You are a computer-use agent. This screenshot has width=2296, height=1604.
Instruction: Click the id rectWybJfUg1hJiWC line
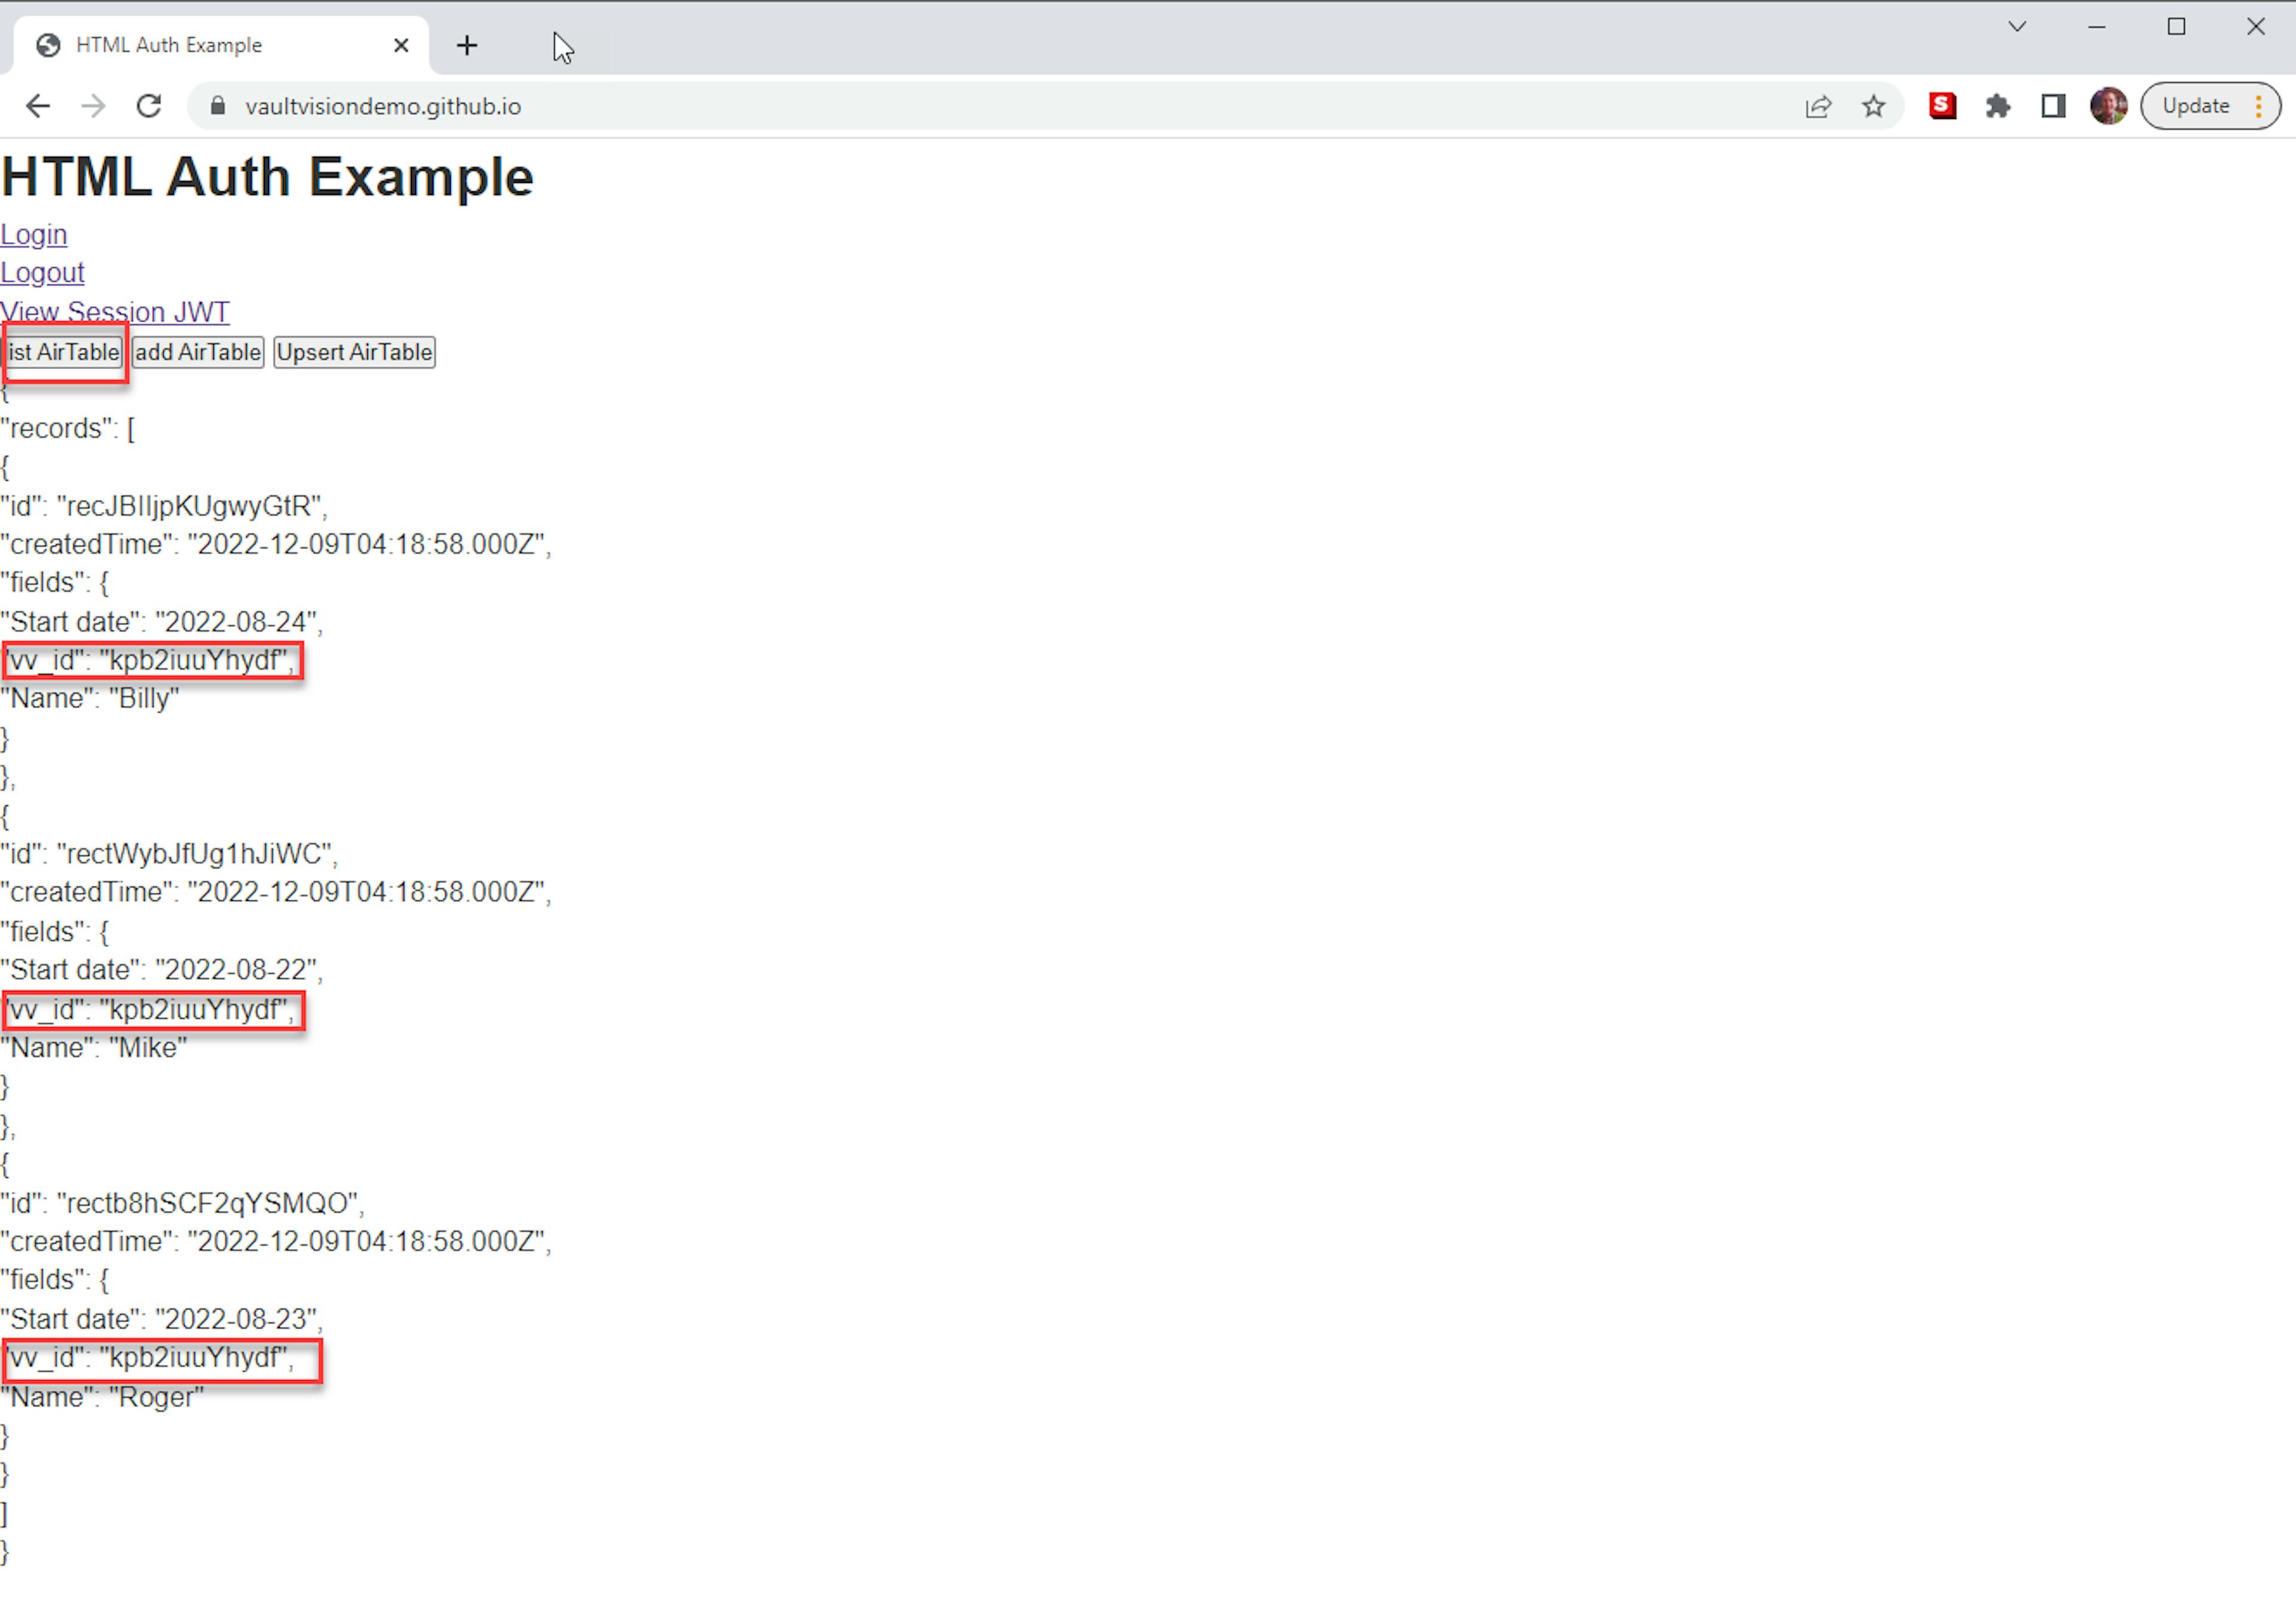pyautogui.click(x=169, y=854)
